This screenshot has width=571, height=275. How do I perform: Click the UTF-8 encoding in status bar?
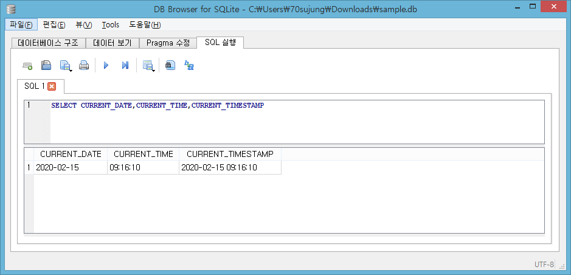click(x=544, y=264)
